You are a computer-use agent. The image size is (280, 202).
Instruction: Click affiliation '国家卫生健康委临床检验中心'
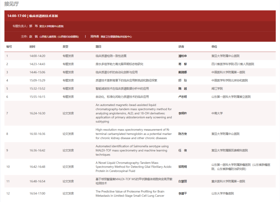click(116, 37)
